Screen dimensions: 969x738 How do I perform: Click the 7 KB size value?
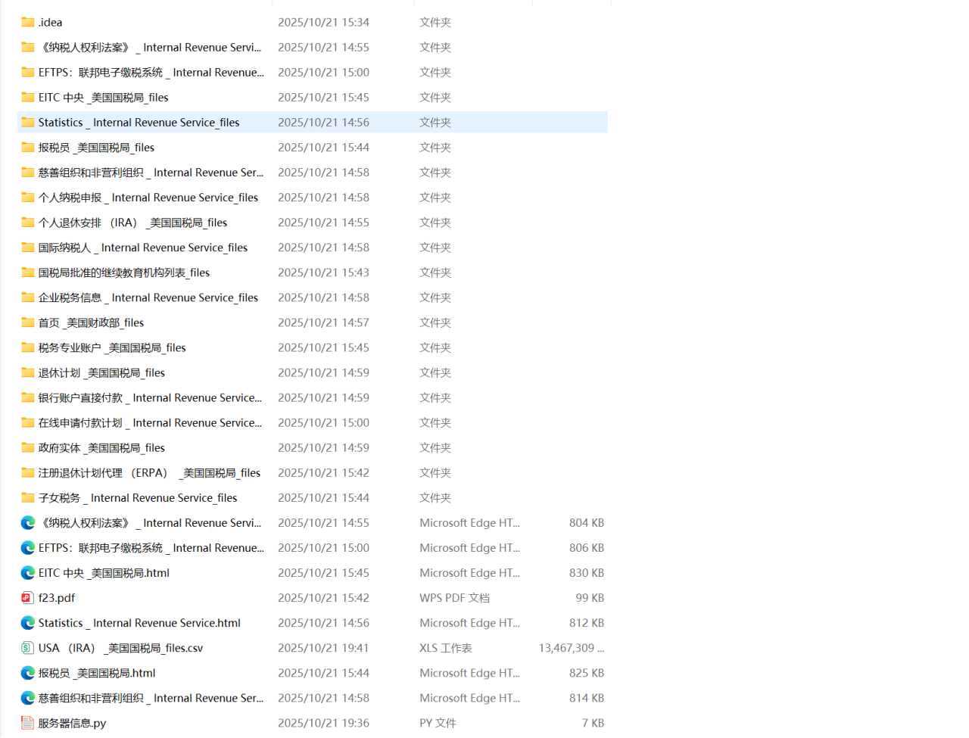click(593, 722)
